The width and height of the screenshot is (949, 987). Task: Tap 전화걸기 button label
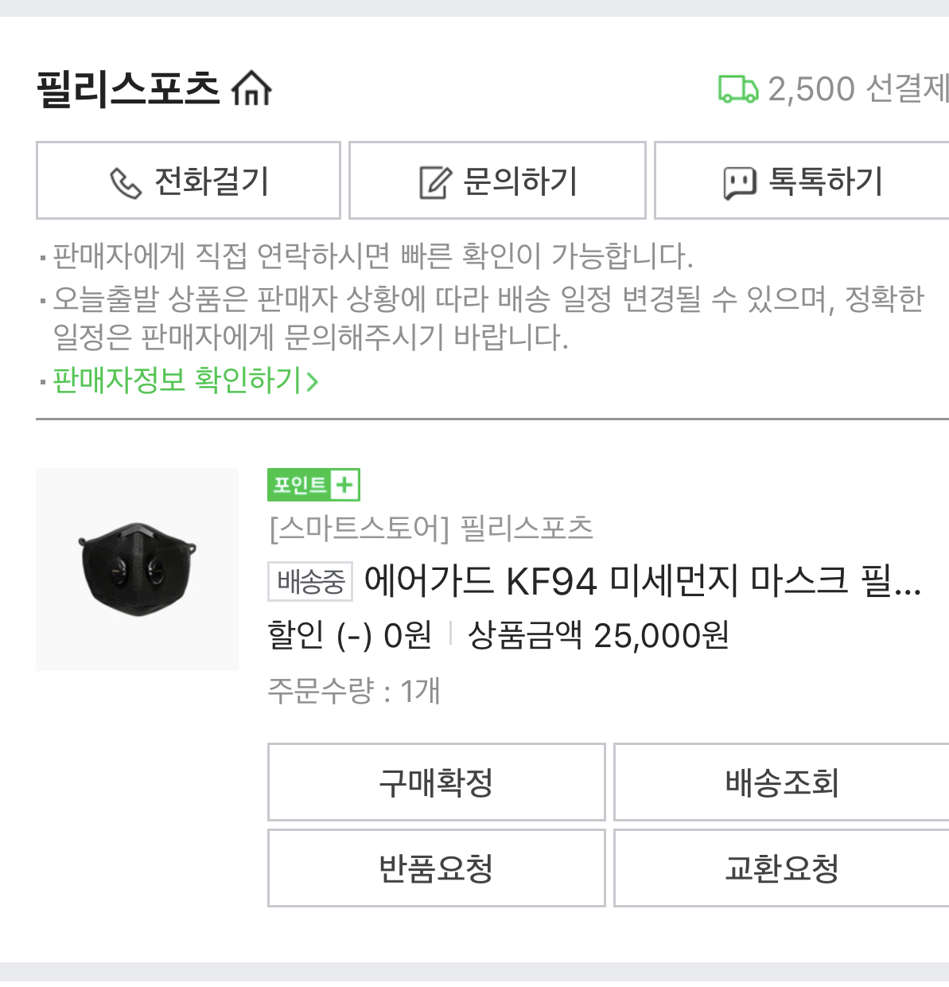(212, 181)
